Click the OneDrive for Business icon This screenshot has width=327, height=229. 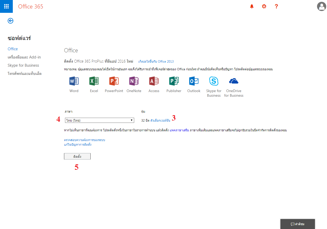pos(234,81)
